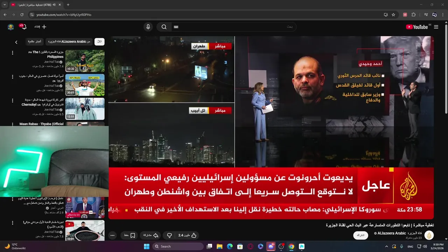Open Joe HaTTab channel under Chernobyl video
The image size is (448, 252).
(x=52, y=110)
